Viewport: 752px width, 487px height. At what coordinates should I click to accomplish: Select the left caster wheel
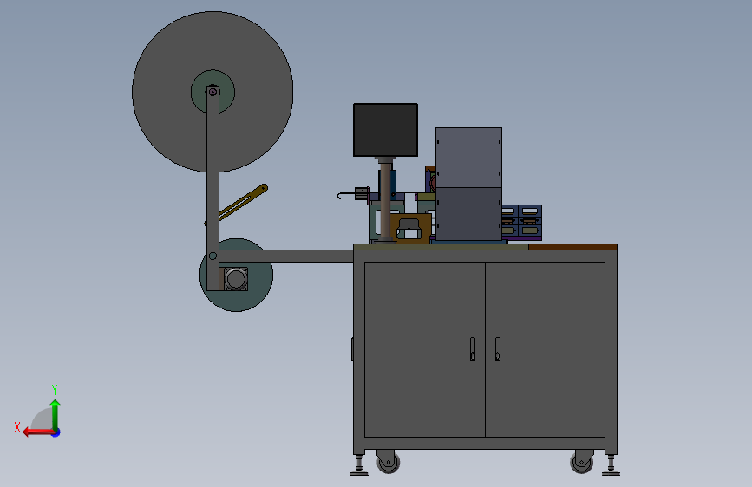tap(388, 462)
